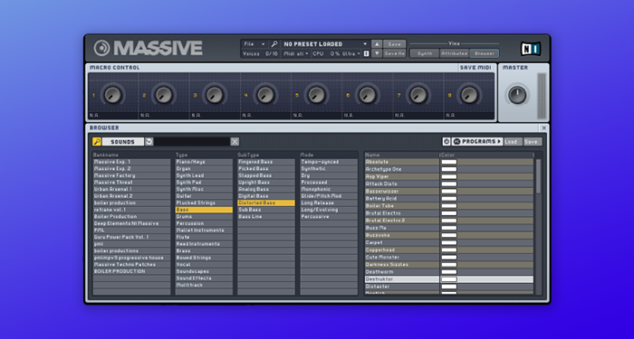
Task: Select Guru Power Pack Vol. 1 bank
Action: (132, 237)
